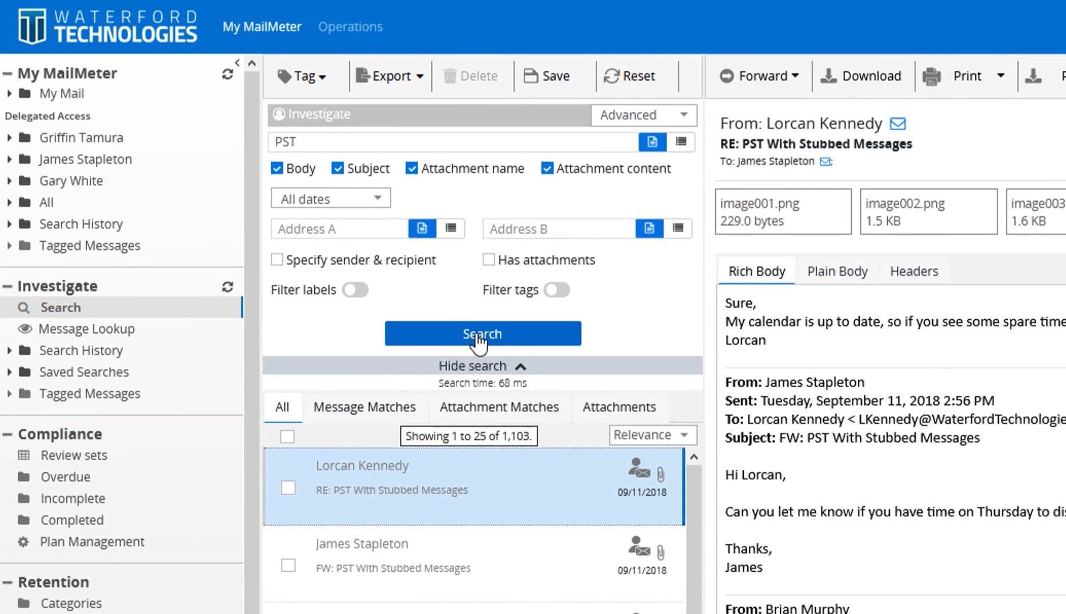This screenshot has width=1066, height=614.
Task: Collapse the Retention section
Action: (7, 582)
